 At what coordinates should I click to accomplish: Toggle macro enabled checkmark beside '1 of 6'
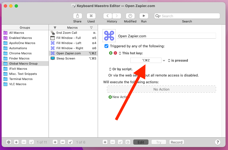(70, 142)
